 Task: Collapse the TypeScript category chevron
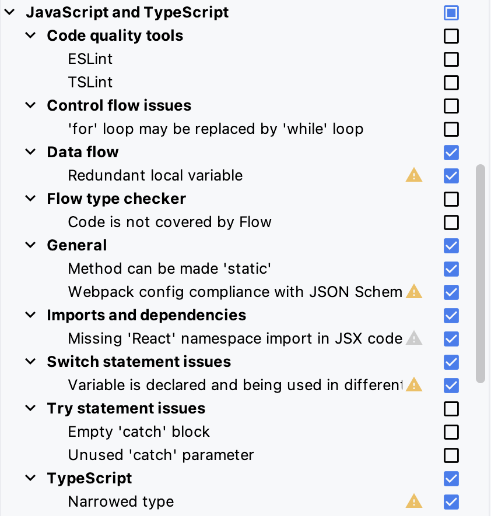pos(30,479)
